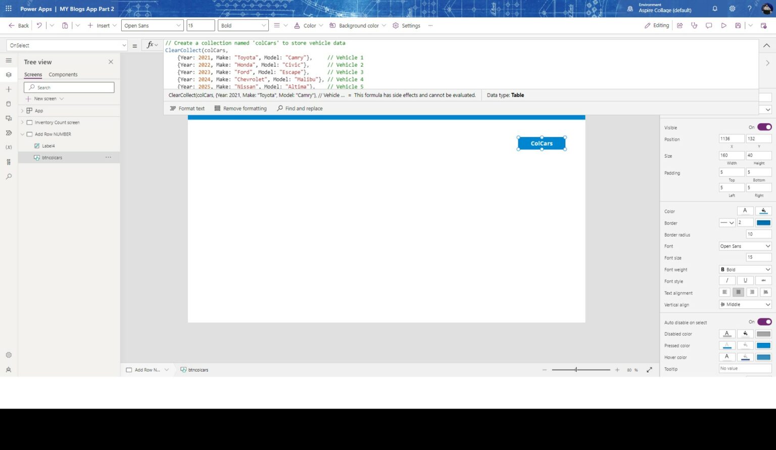Image resolution: width=776 pixels, height=450 pixels.
Task: Select the Tree view icon in left rail
Action: coord(8,74)
